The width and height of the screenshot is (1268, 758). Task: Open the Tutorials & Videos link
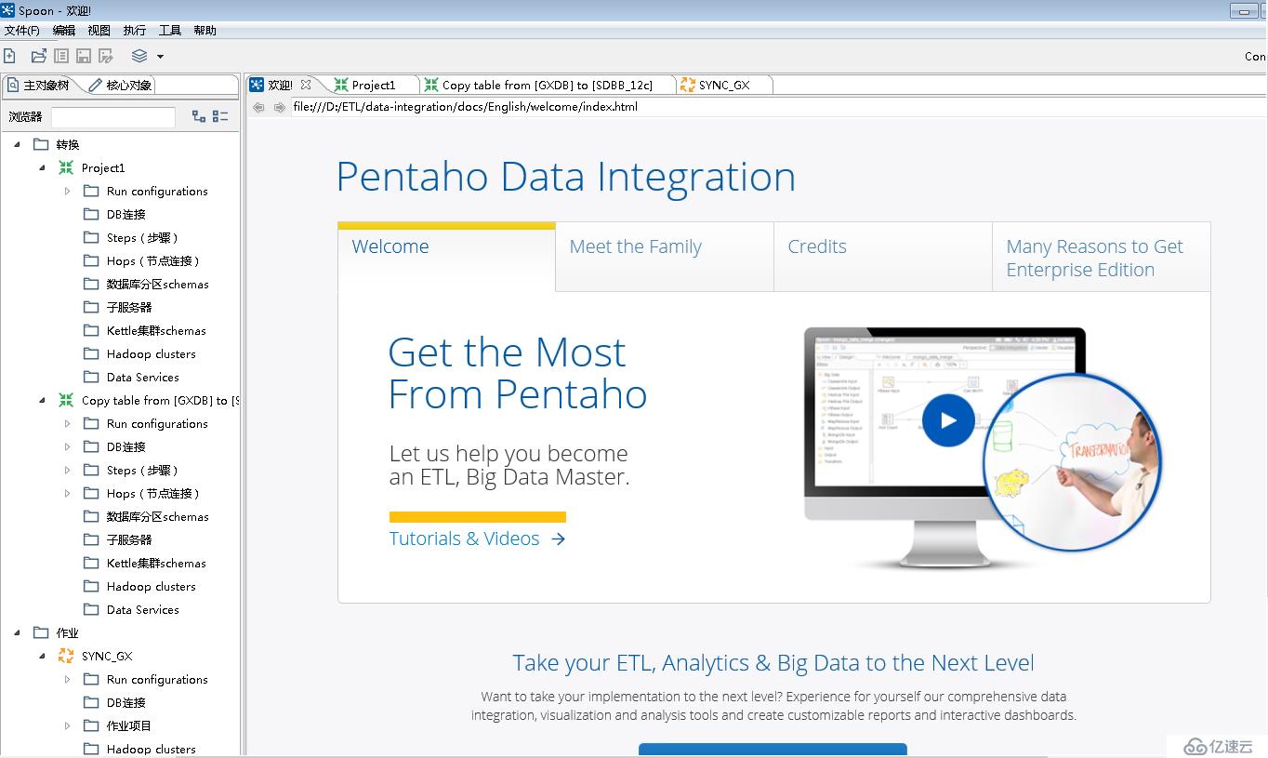[477, 539]
